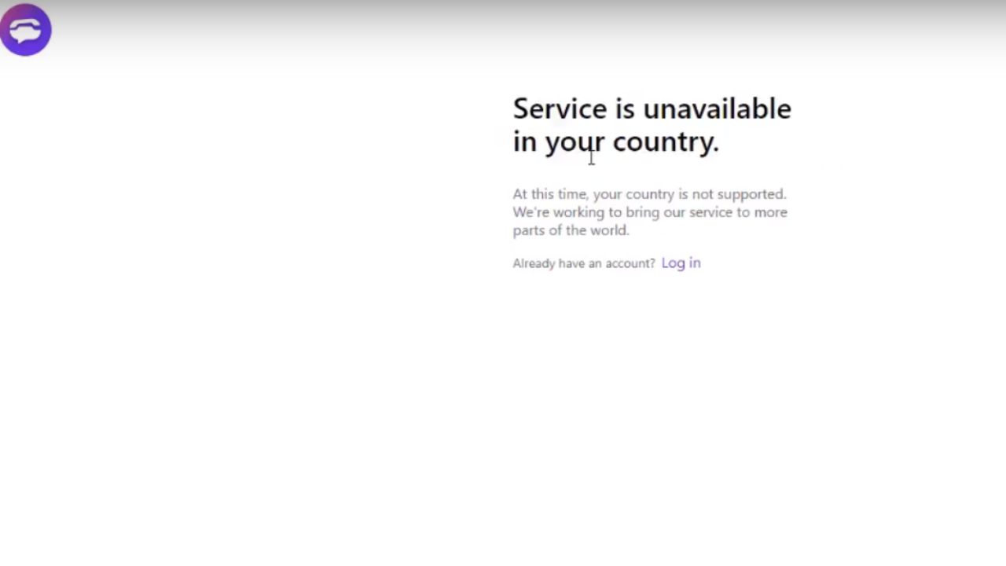Viewport: 1006px width, 566px height.
Task: Select the word "unavailable" in the heading
Action: pos(717,108)
